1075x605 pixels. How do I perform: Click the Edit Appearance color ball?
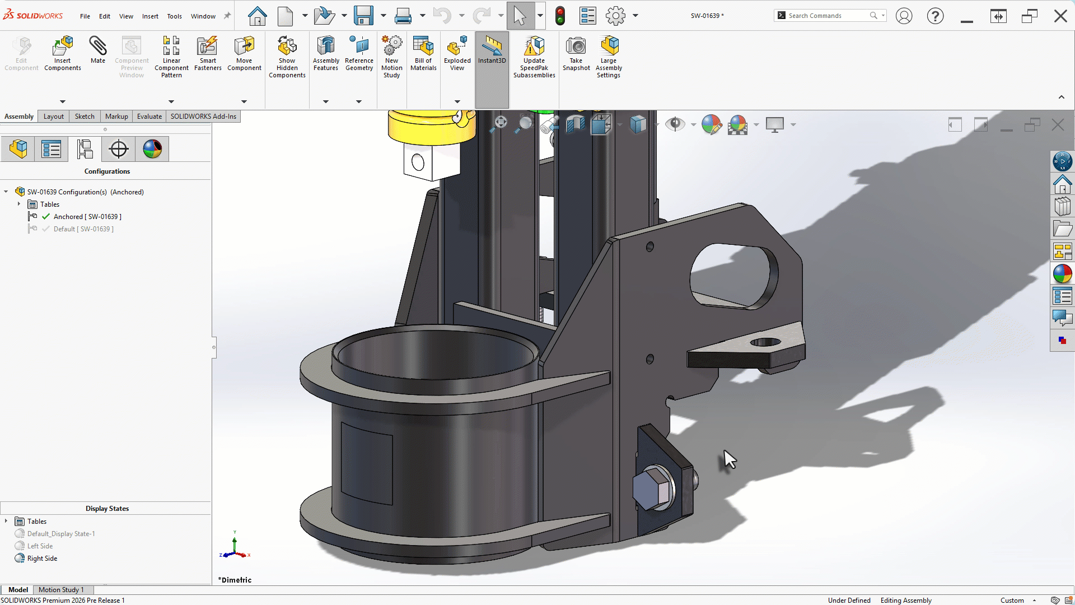[711, 124]
